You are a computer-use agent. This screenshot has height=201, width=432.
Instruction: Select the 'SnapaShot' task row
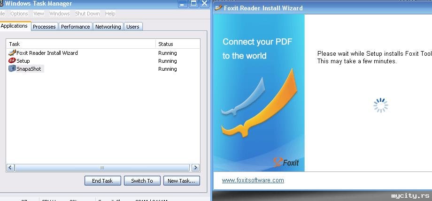(103, 69)
